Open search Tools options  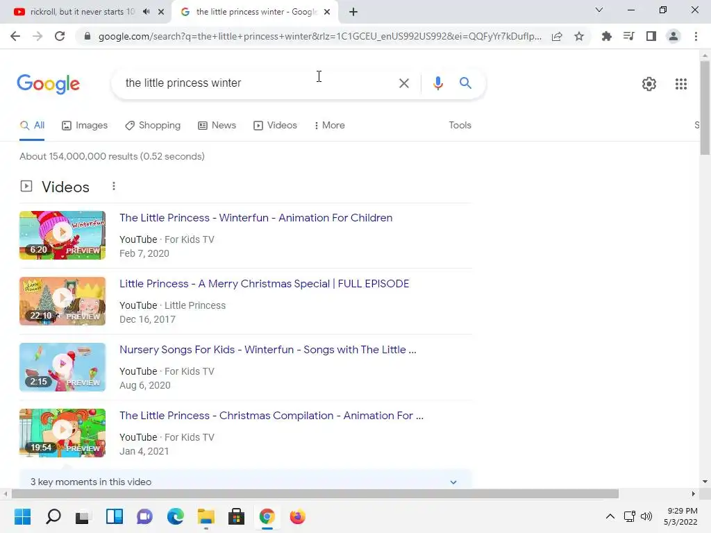460,125
